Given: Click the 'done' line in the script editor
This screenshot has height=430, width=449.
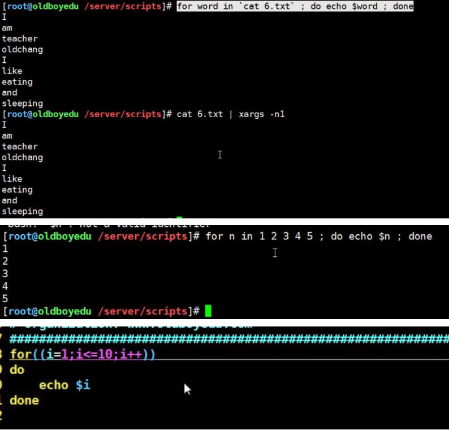Looking at the screenshot, I should pos(24,401).
